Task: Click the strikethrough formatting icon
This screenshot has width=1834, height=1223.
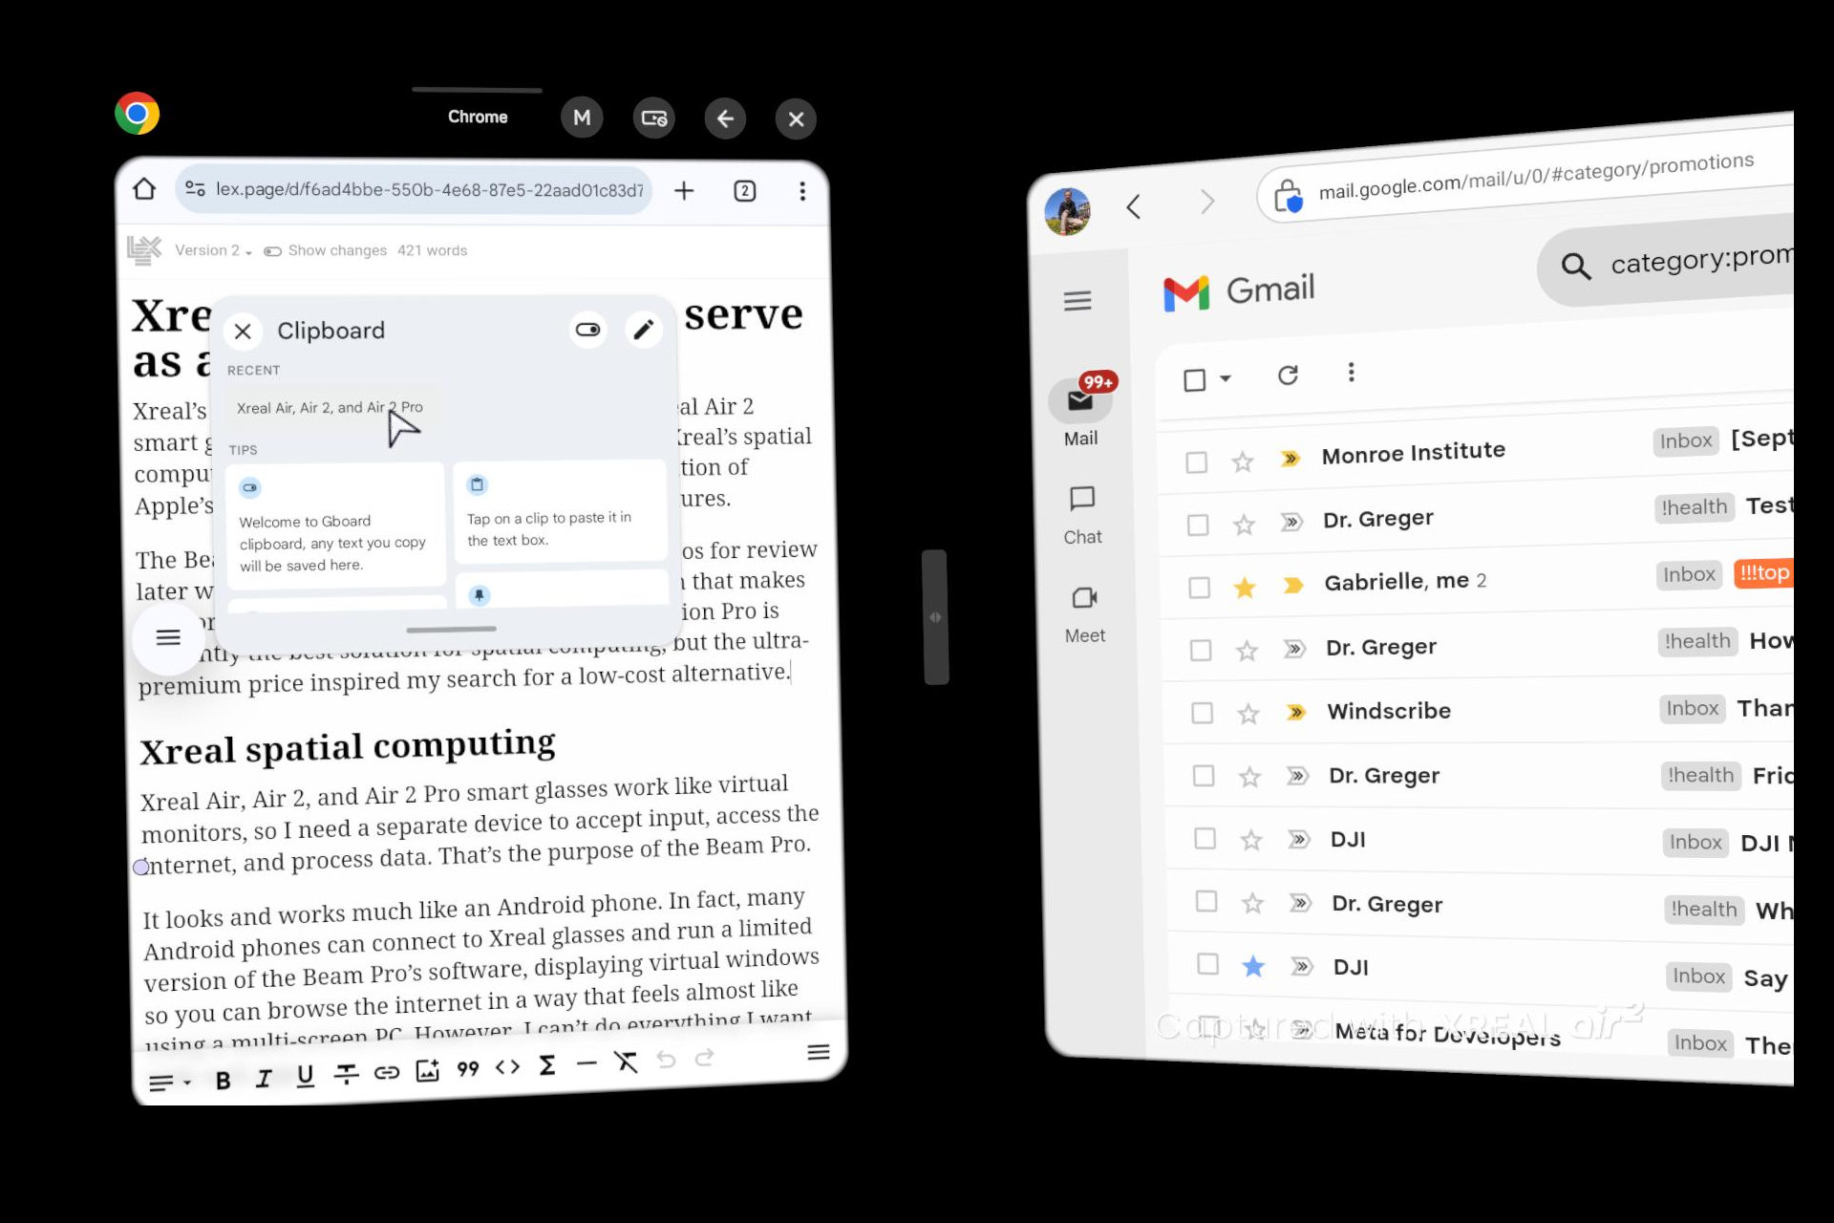Action: pyautogui.click(x=345, y=1064)
